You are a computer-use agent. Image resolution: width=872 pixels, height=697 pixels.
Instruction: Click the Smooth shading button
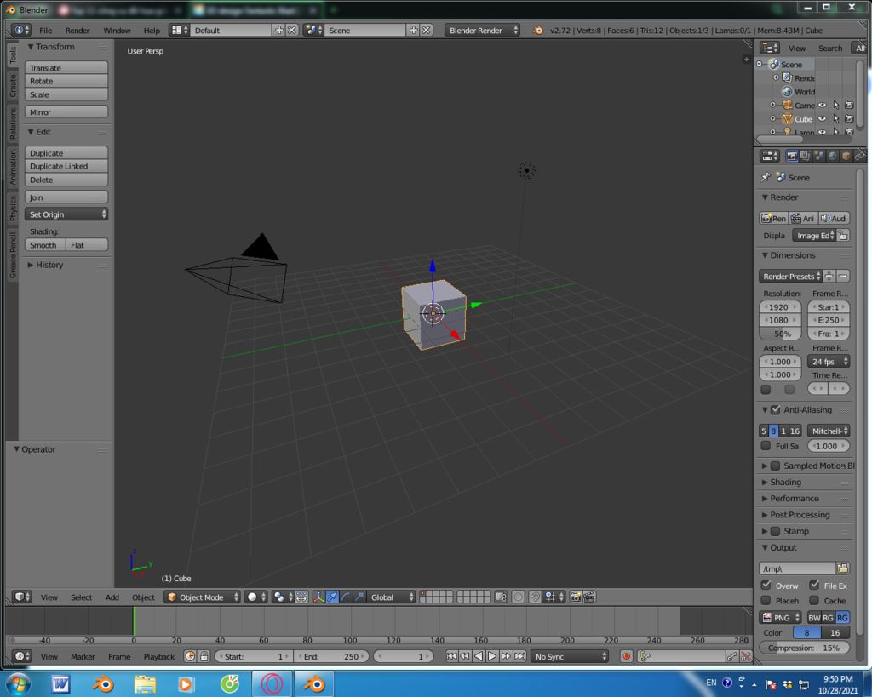coord(45,245)
